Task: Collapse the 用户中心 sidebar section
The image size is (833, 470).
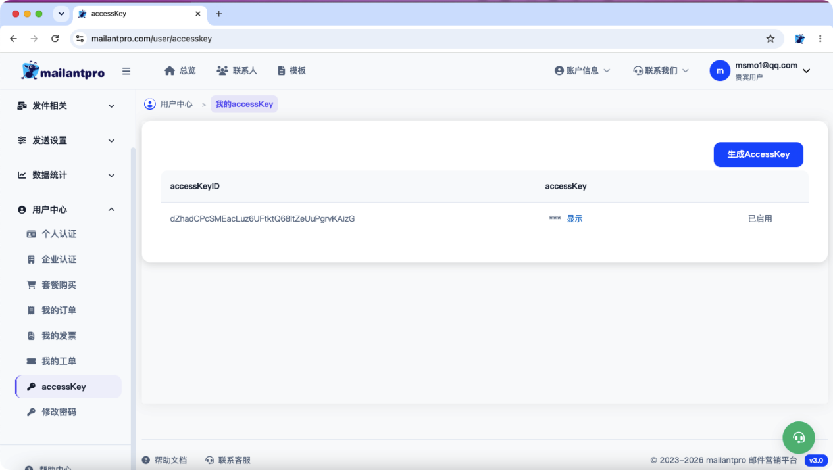Action: point(66,210)
